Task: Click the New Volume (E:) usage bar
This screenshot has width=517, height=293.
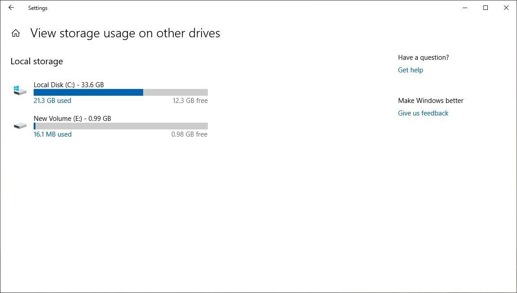Action: coord(120,126)
